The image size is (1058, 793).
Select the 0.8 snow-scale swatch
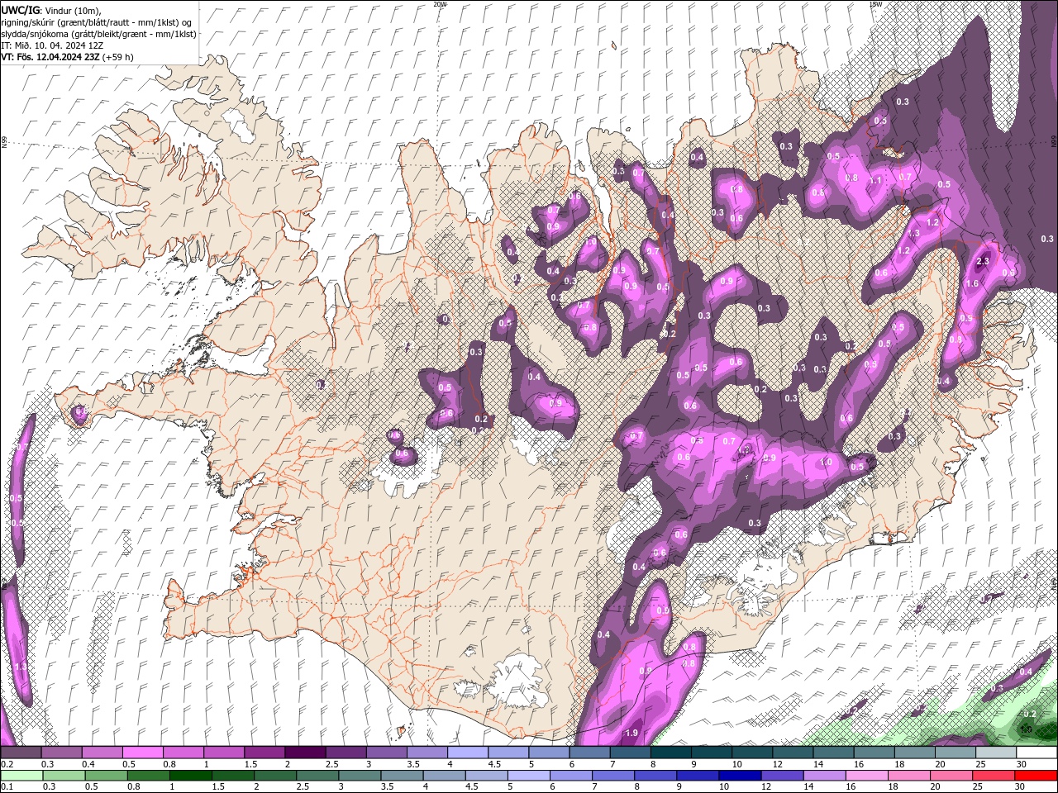click(x=183, y=753)
